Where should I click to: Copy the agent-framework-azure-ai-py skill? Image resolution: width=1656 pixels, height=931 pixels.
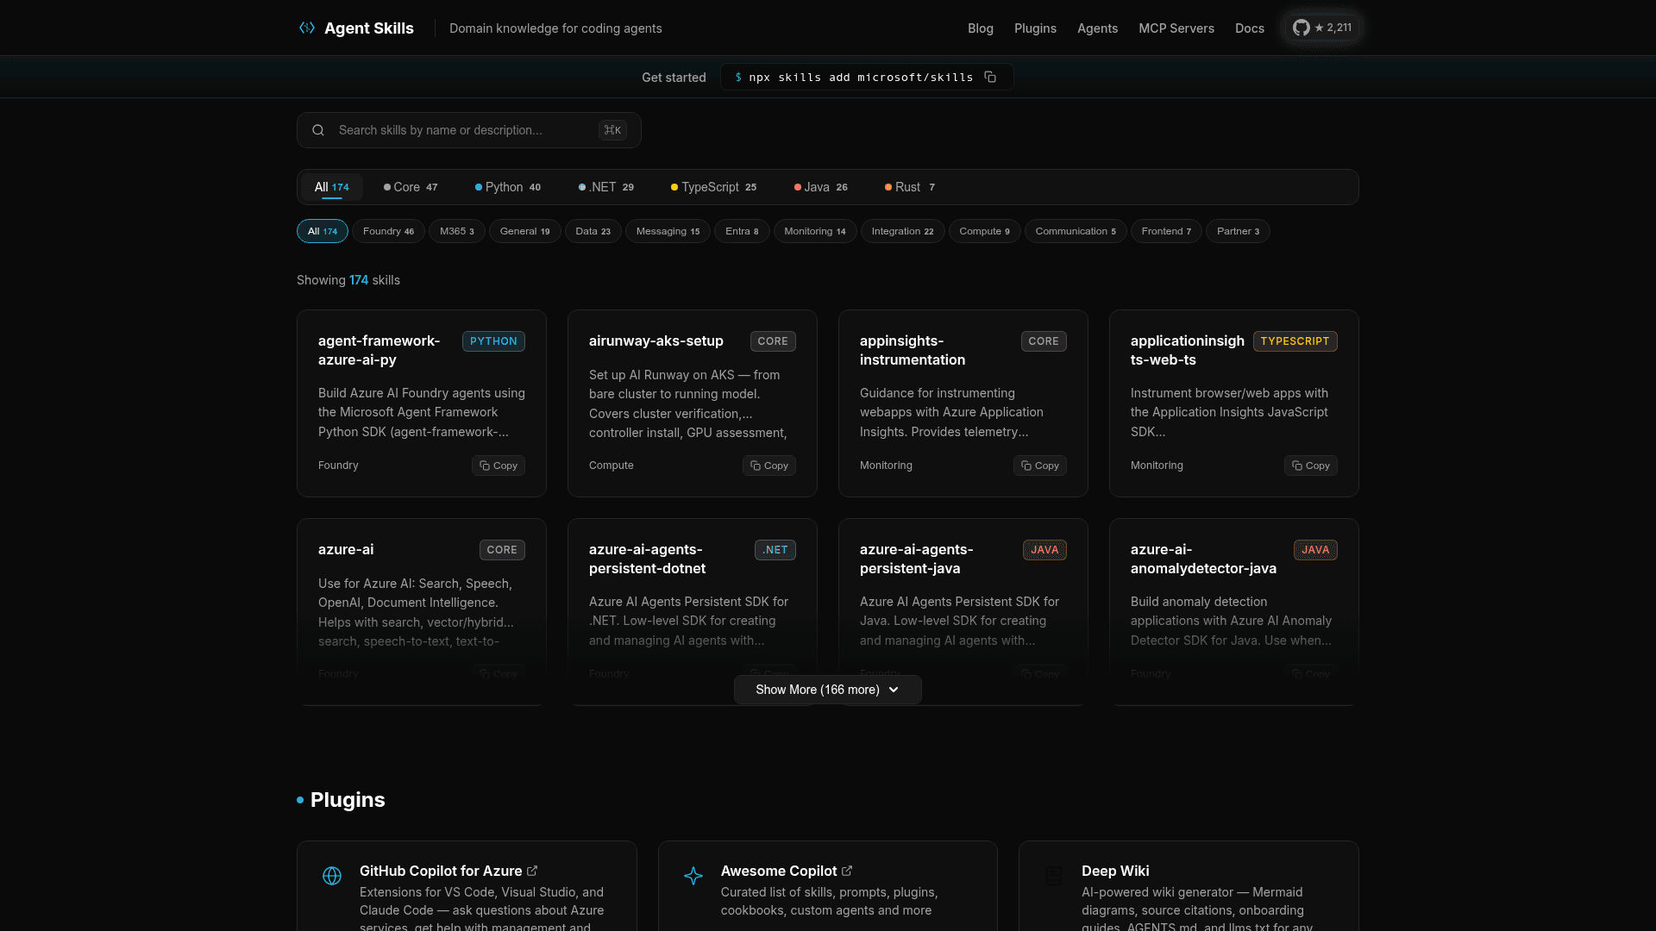pos(499,465)
